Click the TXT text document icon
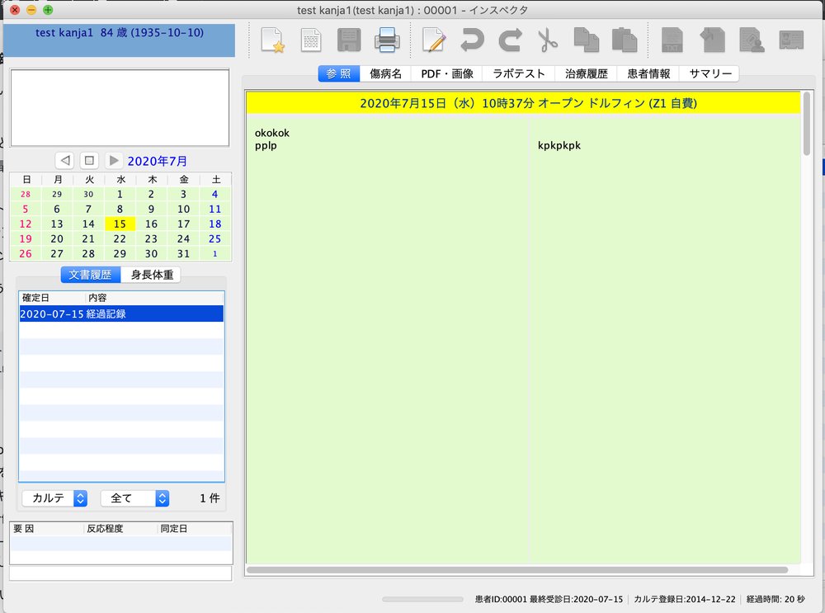The image size is (825, 613). pyautogui.click(x=672, y=40)
